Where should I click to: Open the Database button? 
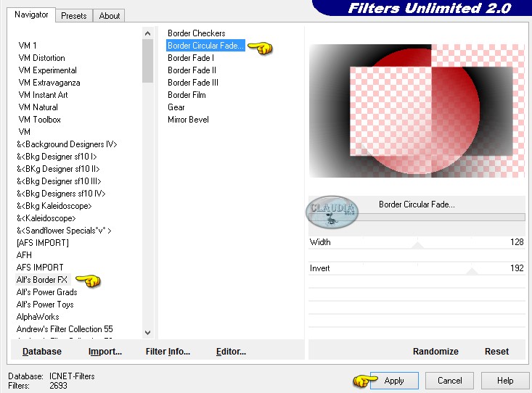(x=42, y=351)
